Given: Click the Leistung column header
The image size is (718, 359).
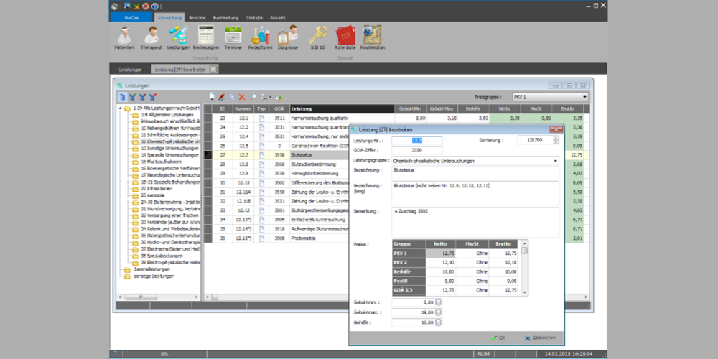Looking at the screenshot, I should click(x=342, y=109).
